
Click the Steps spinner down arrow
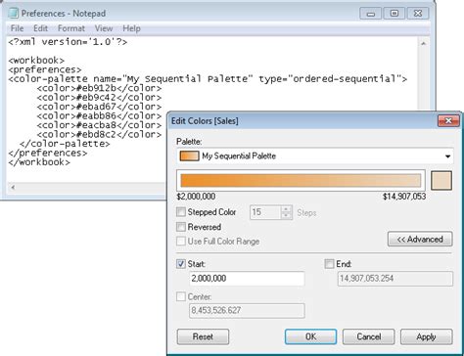click(x=286, y=216)
